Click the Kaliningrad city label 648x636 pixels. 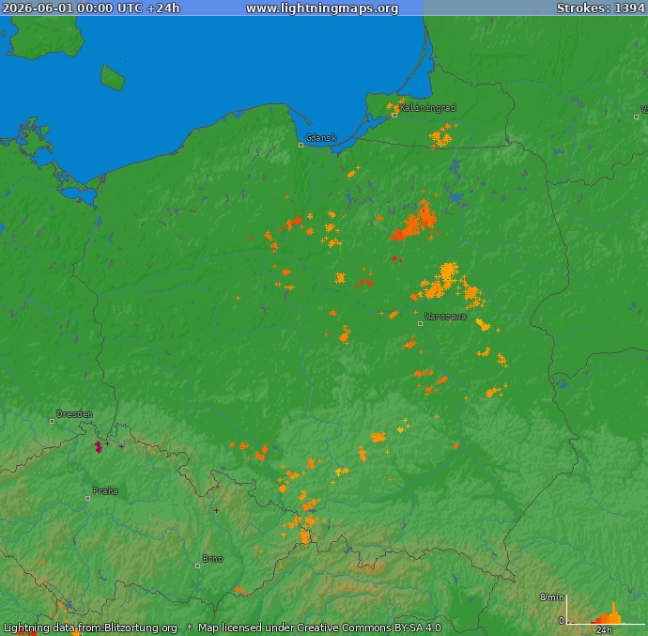(x=428, y=108)
